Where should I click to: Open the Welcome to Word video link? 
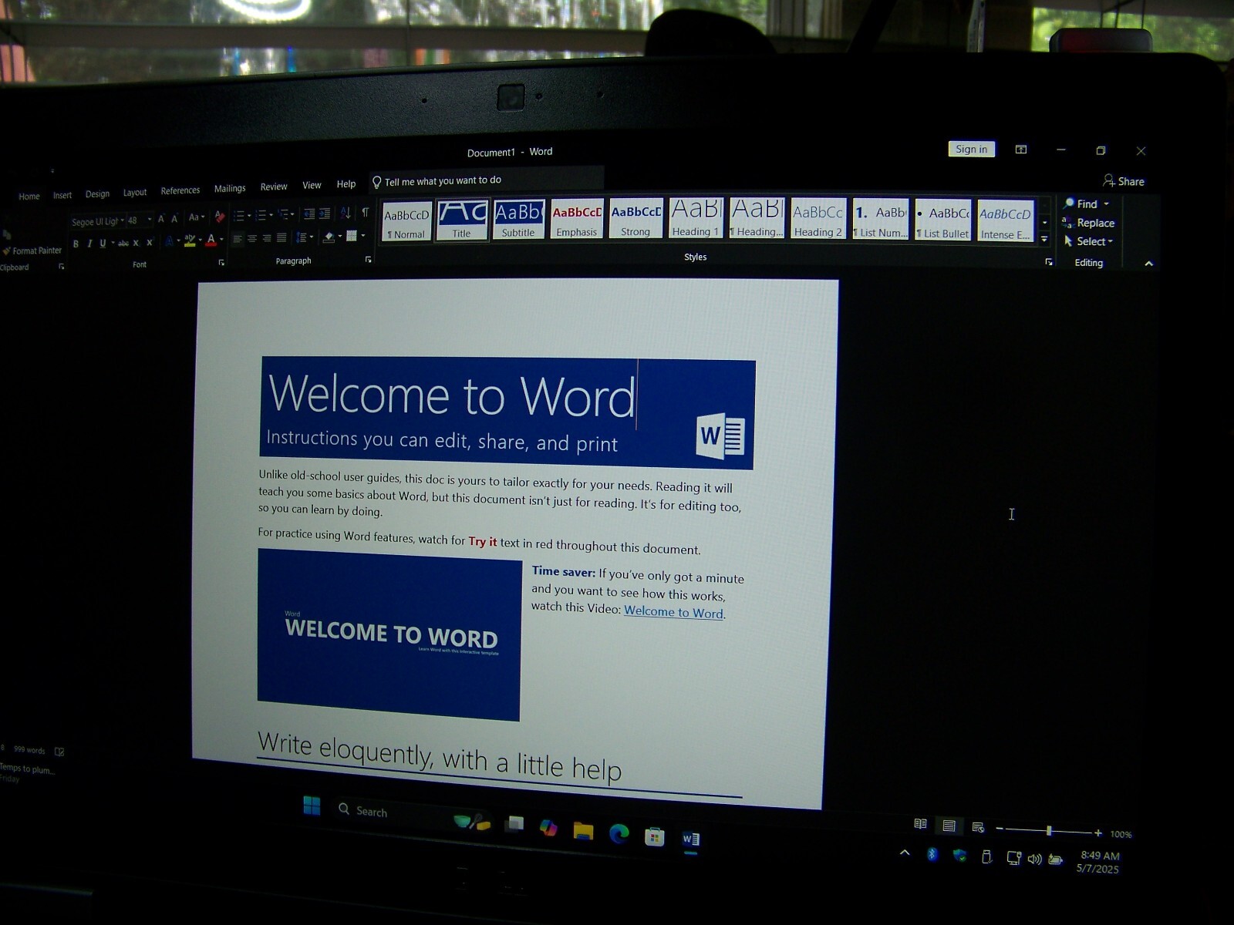tap(673, 612)
